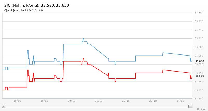Click the 21/10 date axis label

pos(99,101)
